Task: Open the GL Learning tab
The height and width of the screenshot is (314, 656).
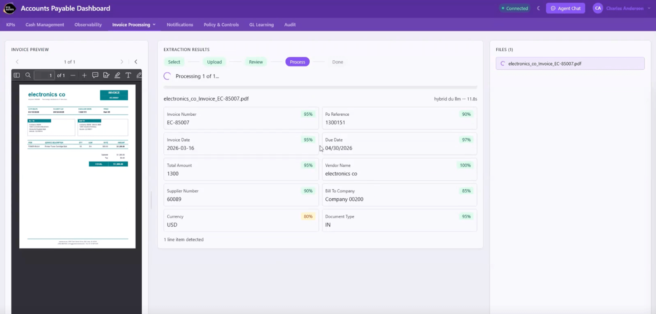Action: click(x=261, y=25)
